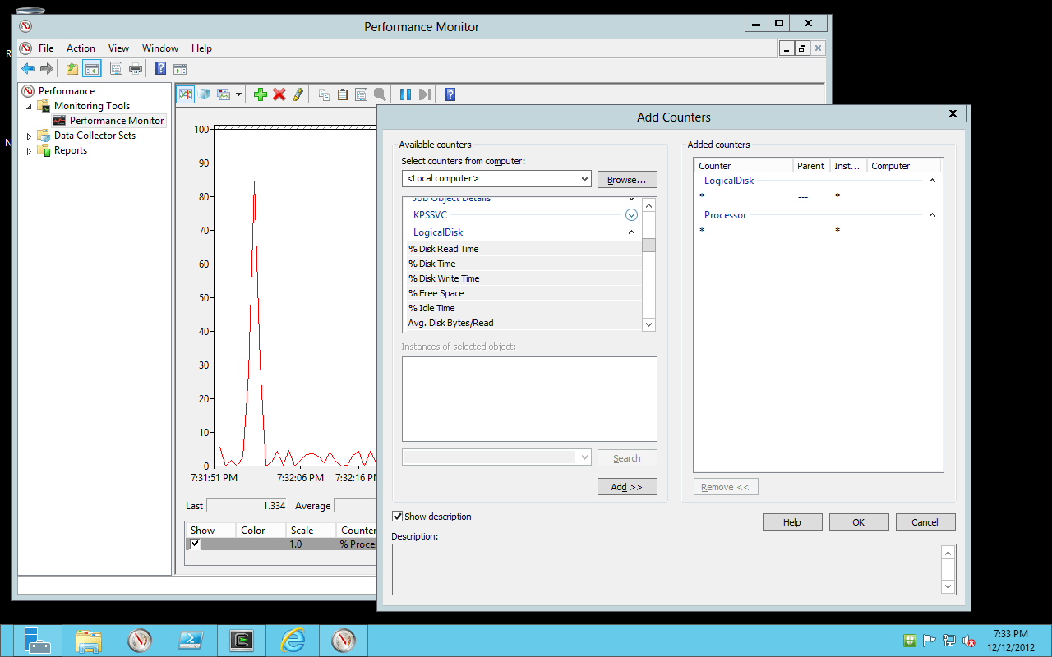Viewport: 1052px width, 657px height.
Task: Collapse Processor group in Added counters
Action: pyautogui.click(x=932, y=215)
